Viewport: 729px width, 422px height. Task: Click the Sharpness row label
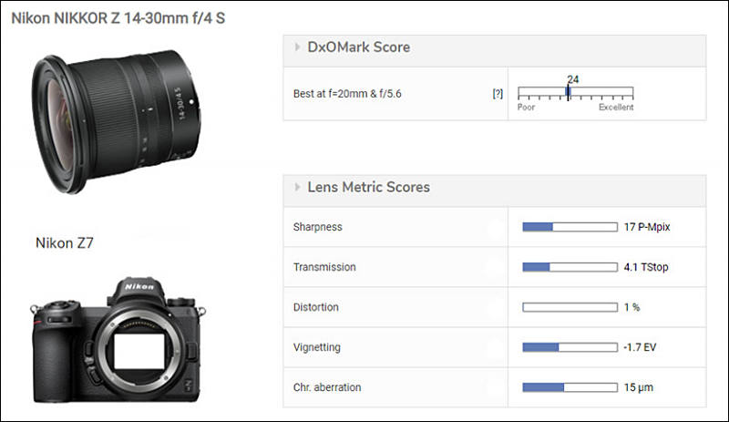tap(317, 227)
